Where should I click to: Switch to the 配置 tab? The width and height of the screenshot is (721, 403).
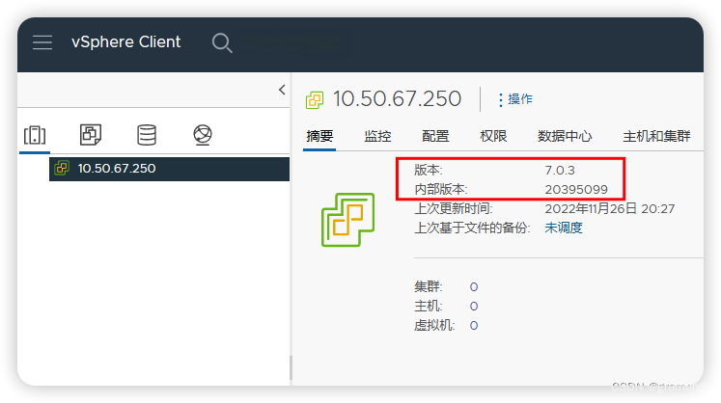click(435, 136)
